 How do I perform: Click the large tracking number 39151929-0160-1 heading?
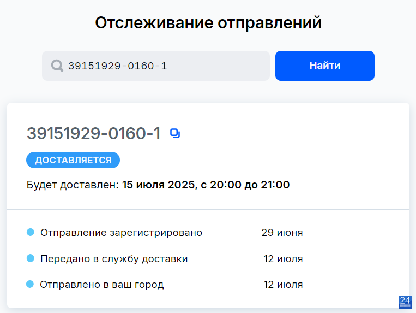(94, 133)
